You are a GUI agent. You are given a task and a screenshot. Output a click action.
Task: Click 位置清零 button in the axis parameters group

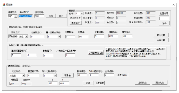tap(164, 13)
